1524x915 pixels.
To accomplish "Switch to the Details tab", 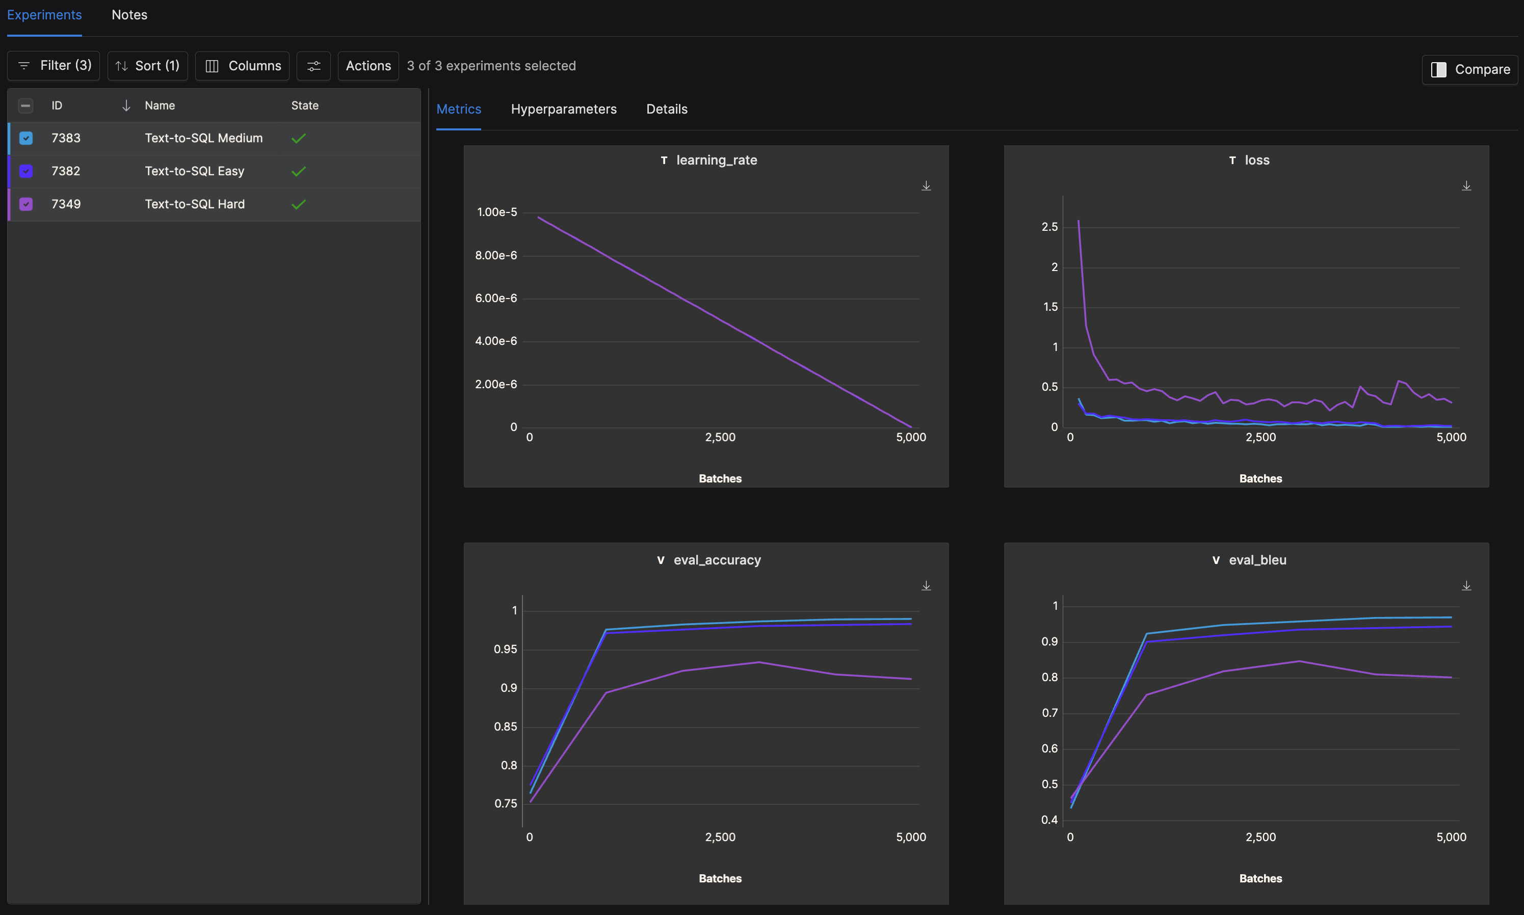I will coord(666,107).
